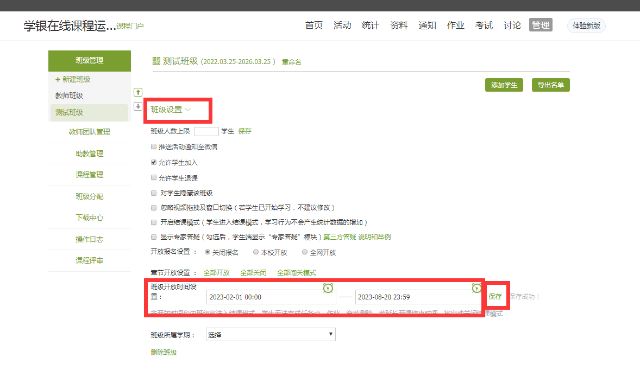
Task: Click the grid icon beside 测试班级 title
Action: (x=156, y=61)
